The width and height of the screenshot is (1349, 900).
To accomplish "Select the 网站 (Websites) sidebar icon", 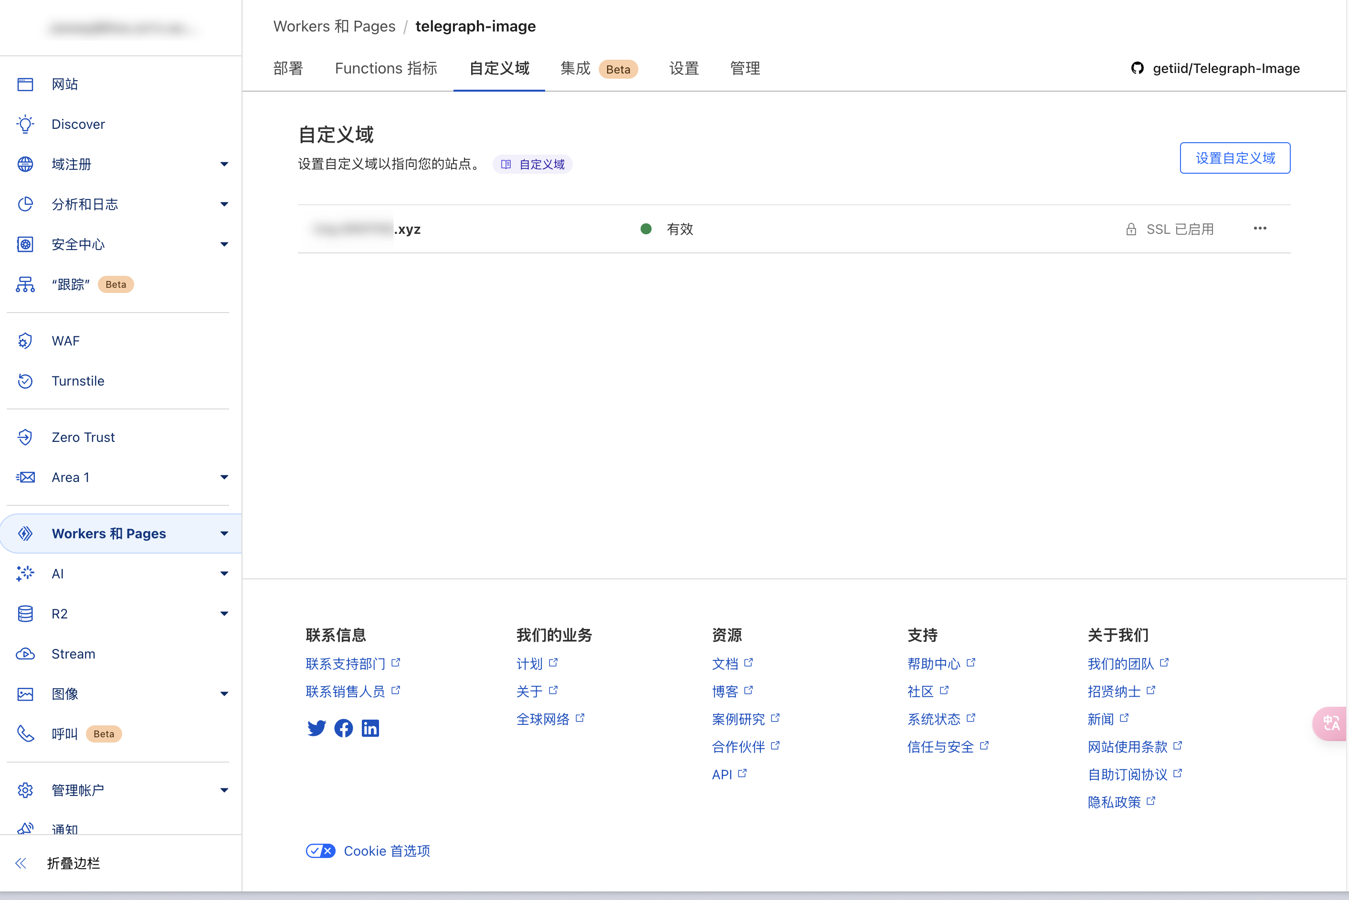I will 25,84.
